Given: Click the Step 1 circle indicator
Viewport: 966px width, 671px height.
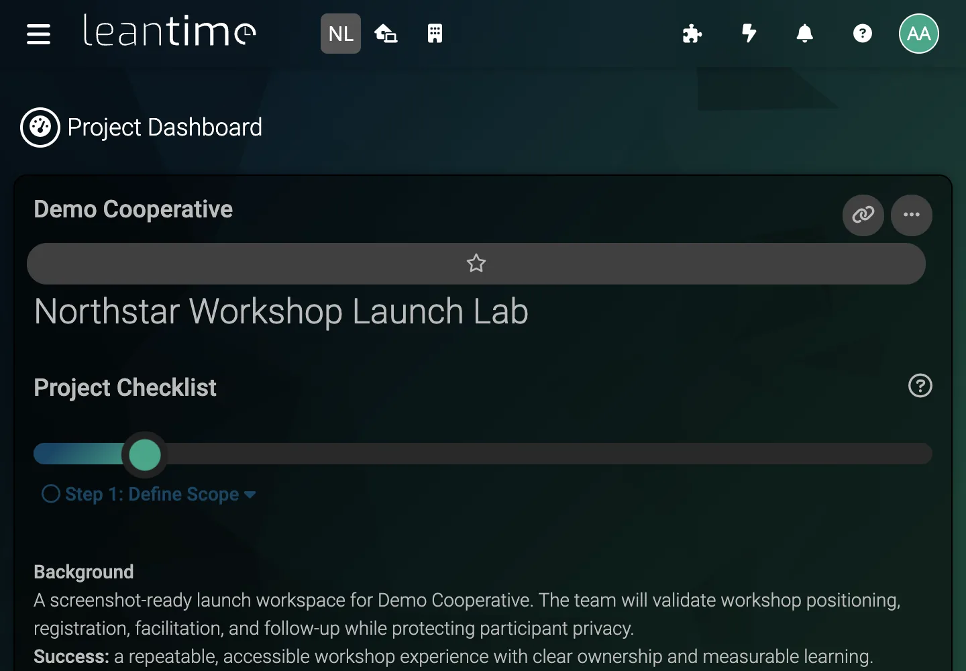Looking at the screenshot, I should coord(51,495).
